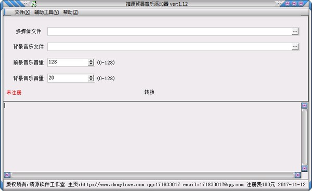The height and width of the screenshot is (191, 312).
Task: Decrease foreground music volume with down arrow
Action: 91,63
